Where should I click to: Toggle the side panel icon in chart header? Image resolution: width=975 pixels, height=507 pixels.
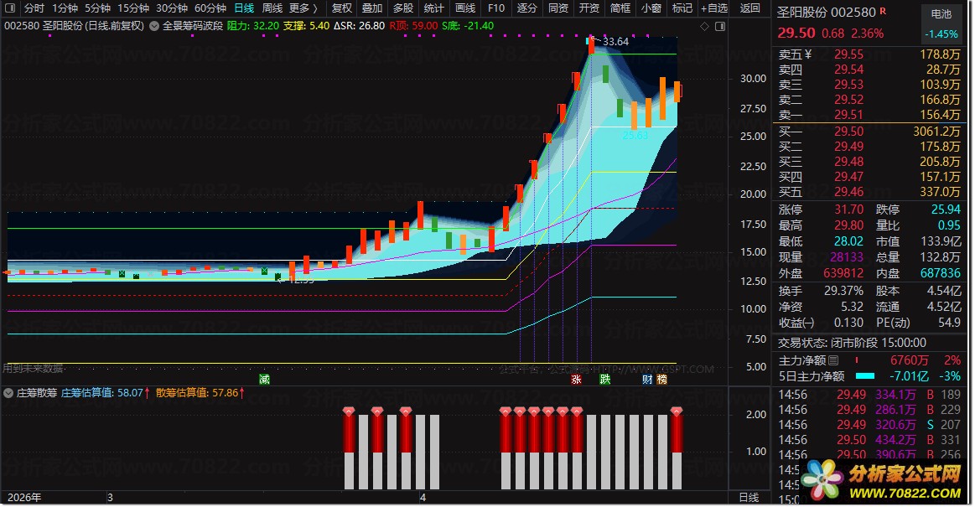tap(720, 26)
